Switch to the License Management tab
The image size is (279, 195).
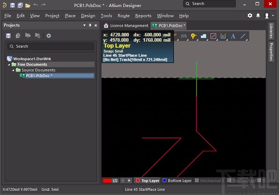(x=126, y=26)
